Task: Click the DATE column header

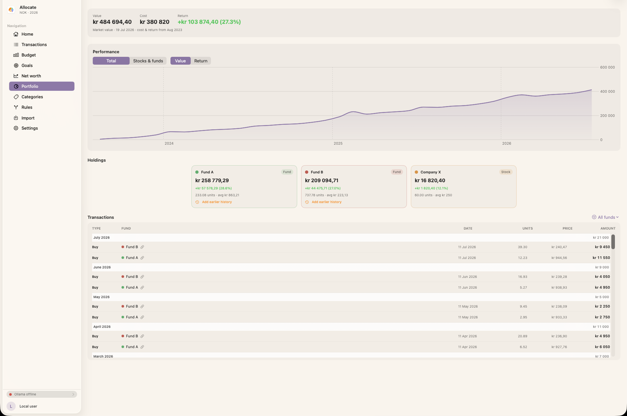Action: tap(468, 228)
